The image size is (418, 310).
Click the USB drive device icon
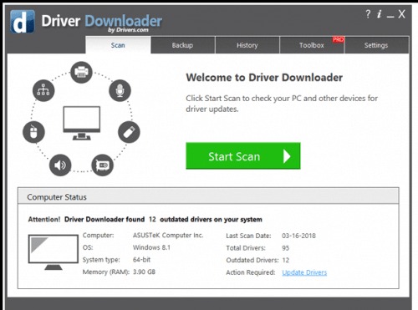click(x=129, y=132)
